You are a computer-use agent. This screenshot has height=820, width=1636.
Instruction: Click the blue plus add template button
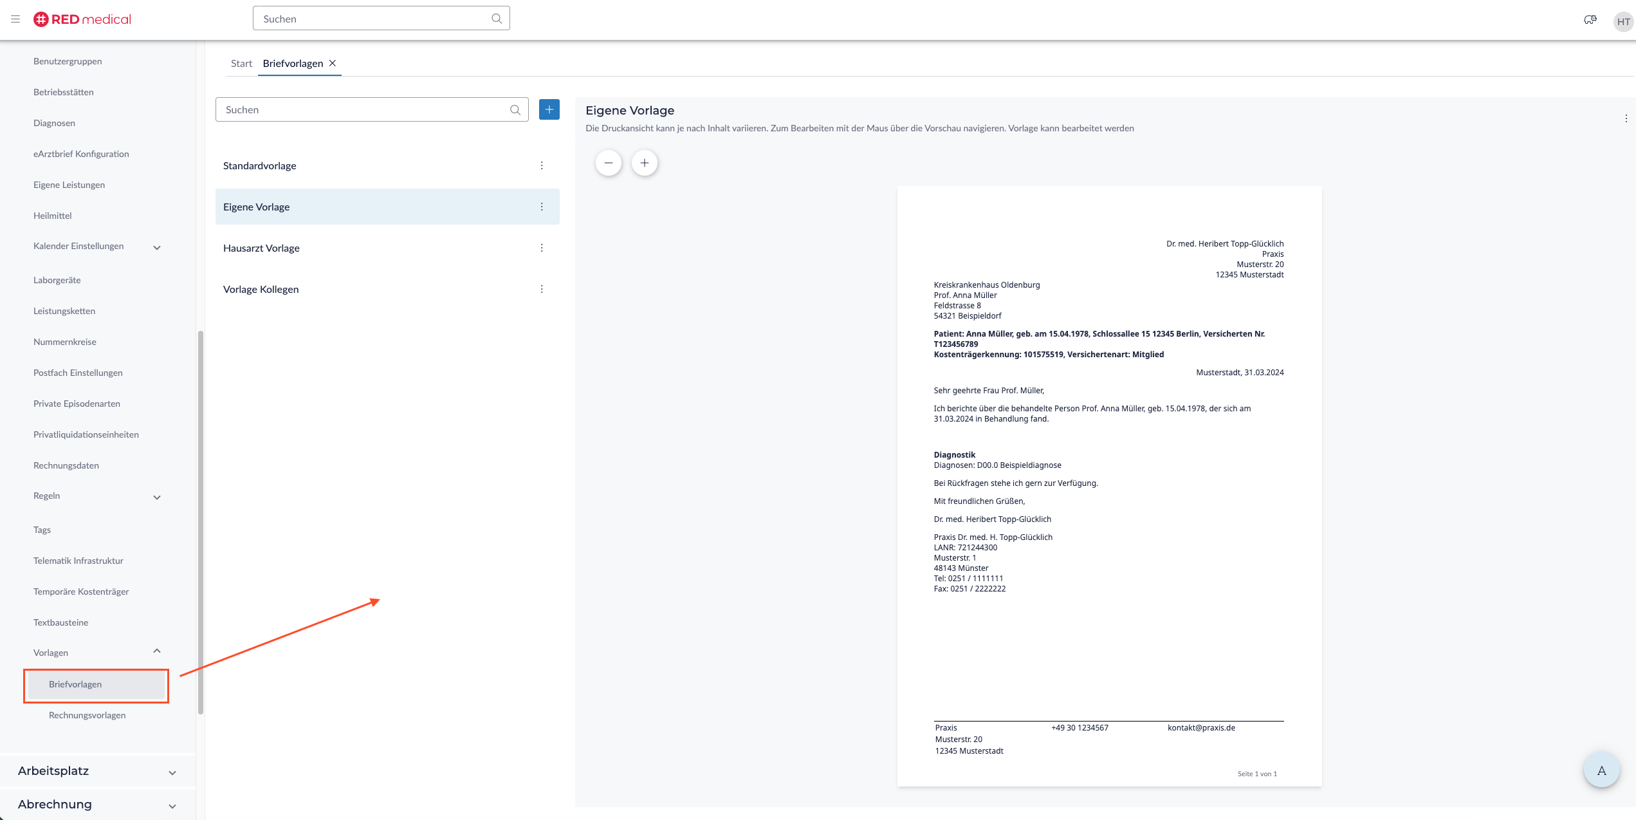pos(549,109)
